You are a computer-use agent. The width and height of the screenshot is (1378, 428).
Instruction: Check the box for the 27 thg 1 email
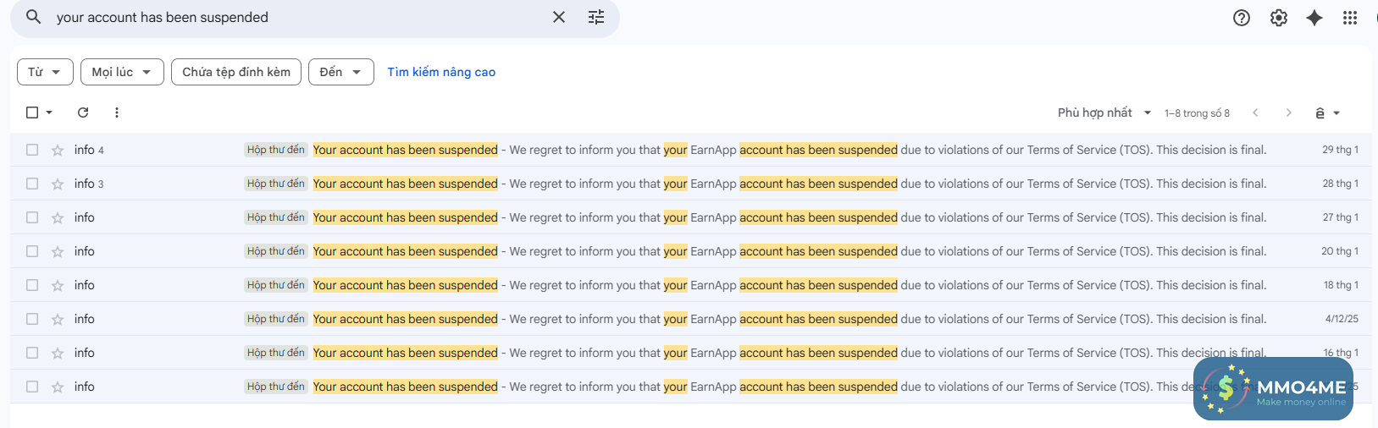click(x=32, y=217)
